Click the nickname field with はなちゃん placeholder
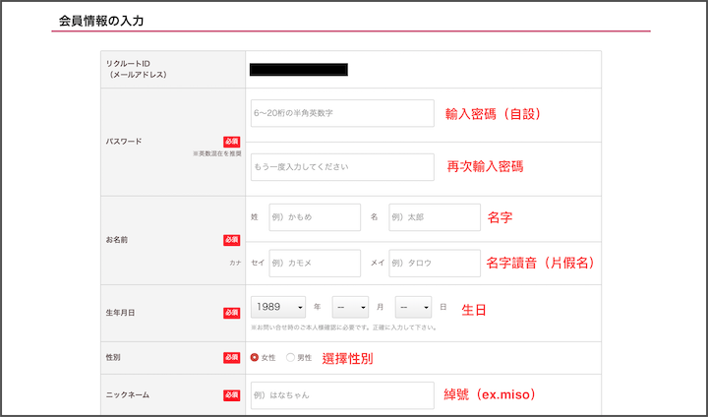This screenshot has width=708, height=417. tap(341, 395)
